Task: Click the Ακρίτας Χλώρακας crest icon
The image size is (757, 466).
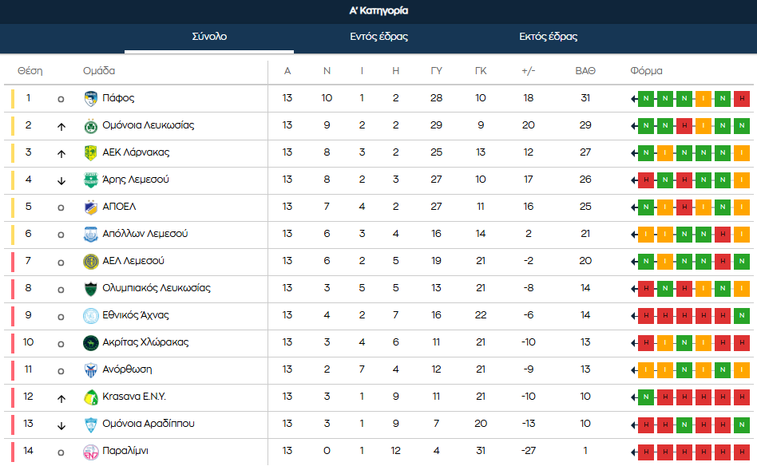Action: tap(90, 343)
